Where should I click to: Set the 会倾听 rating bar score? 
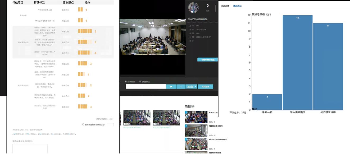click(x=85, y=31)
